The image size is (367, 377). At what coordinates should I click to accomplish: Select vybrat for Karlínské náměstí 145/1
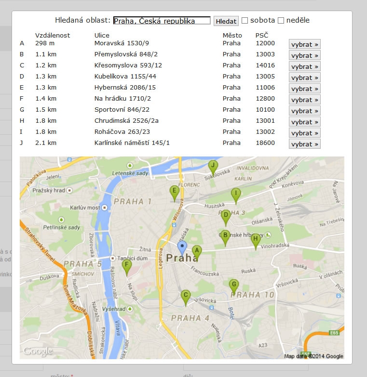pos(304,144)
